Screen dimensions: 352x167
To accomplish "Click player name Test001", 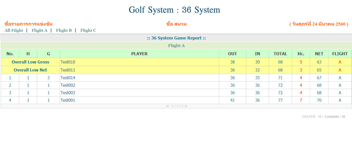I will tap(68, 100).
